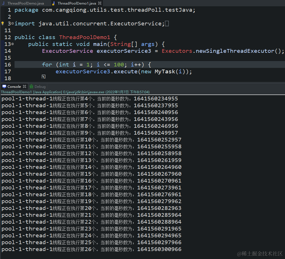Expand the folded imports on line 3
Viewport: 285px width, 259px height.
[12, 23]
